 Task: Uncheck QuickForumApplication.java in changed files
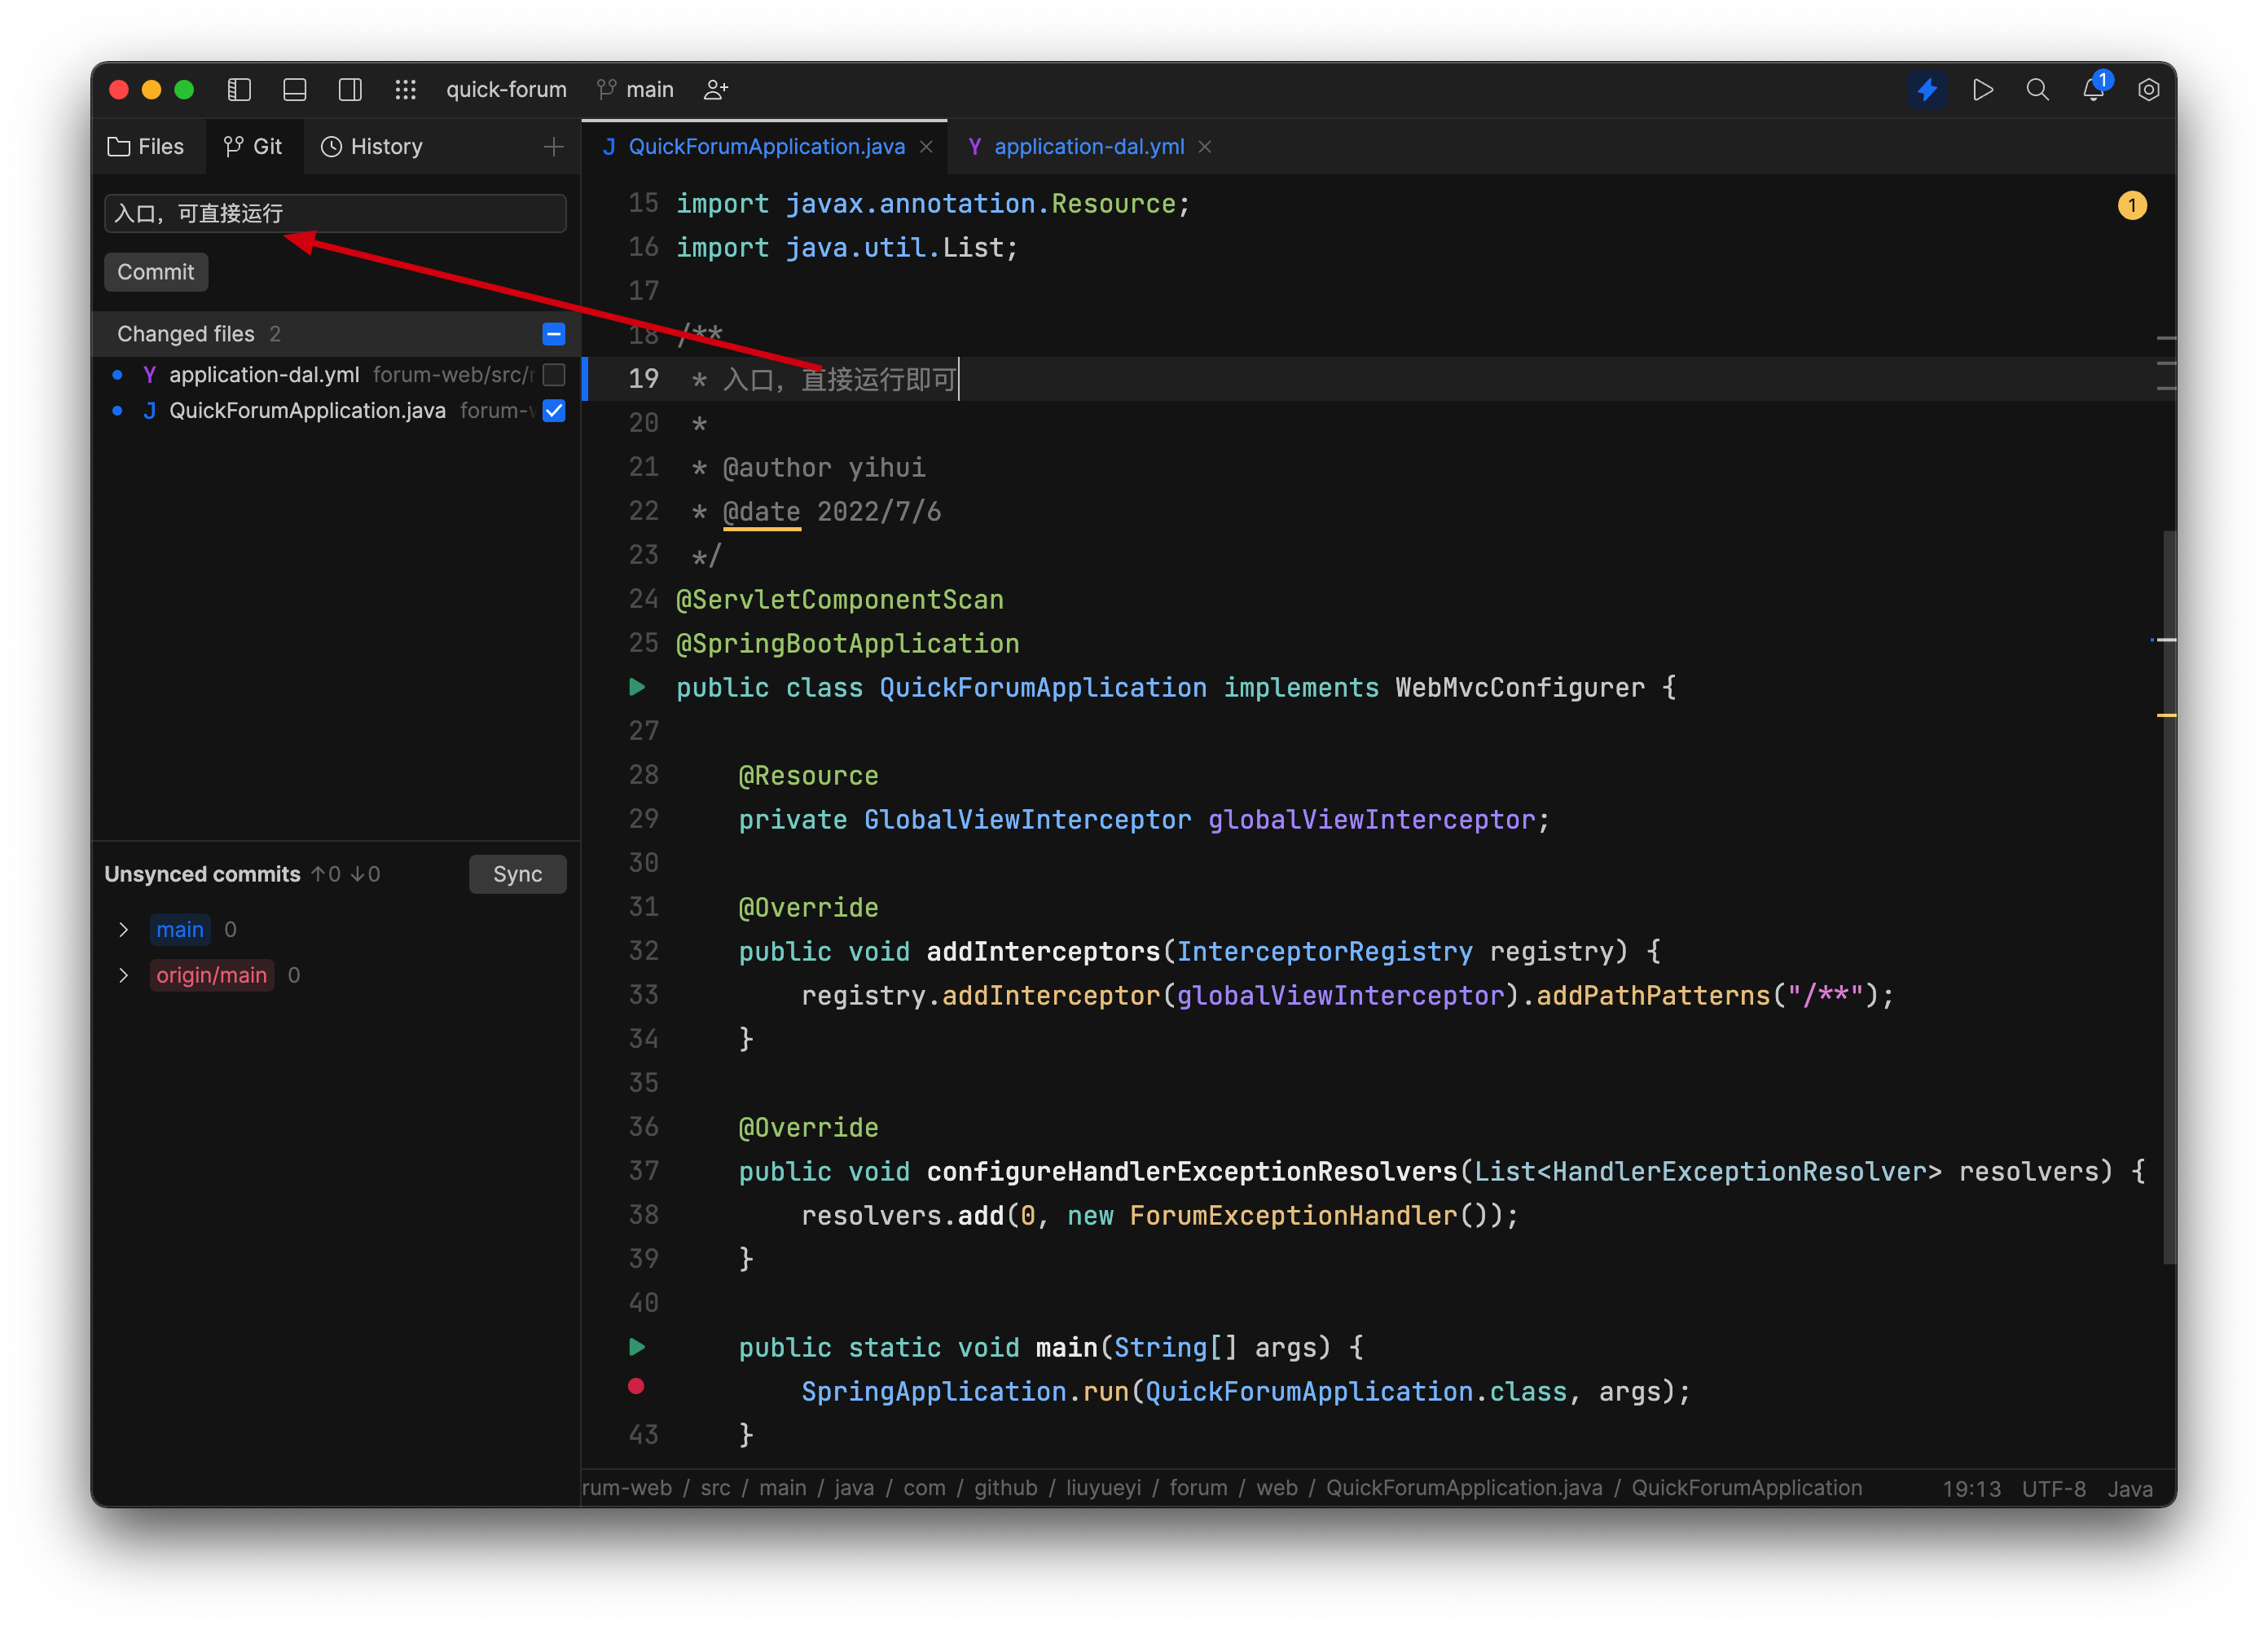coord(554,410)
